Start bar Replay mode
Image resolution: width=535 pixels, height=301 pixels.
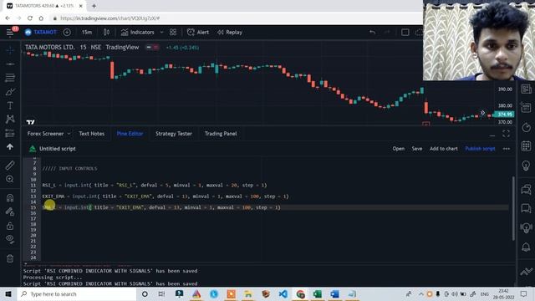click(230, 32)
